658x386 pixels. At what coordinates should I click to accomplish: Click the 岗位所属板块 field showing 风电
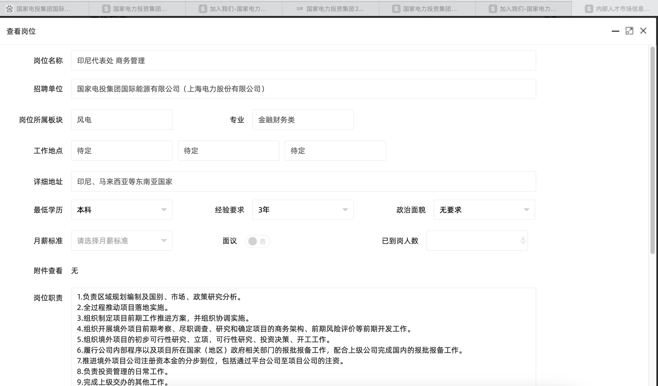point(122,120)
